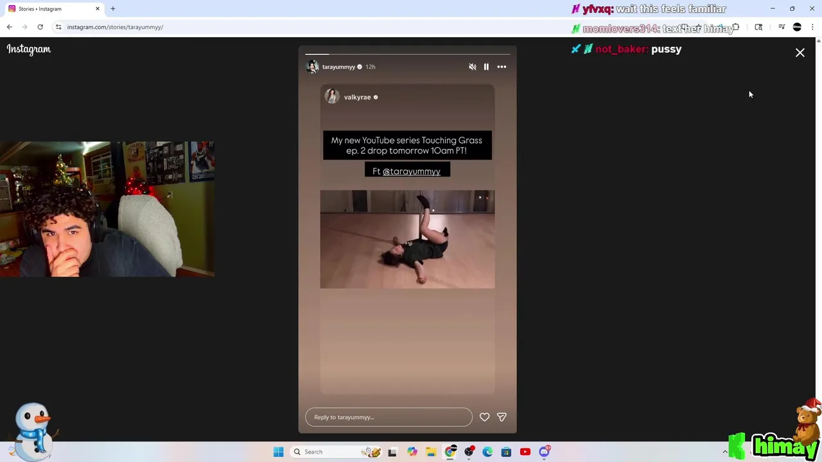822x462 pixels.
Task: Switch to Chrome on the taskbar
Action: point(450,452)
